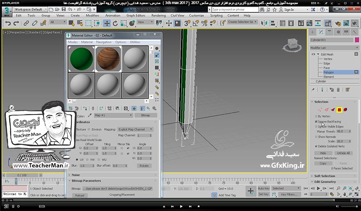361x211 pixels.
Task: Toggle Window/Crossing selection mode
Action: click(97, 23)
